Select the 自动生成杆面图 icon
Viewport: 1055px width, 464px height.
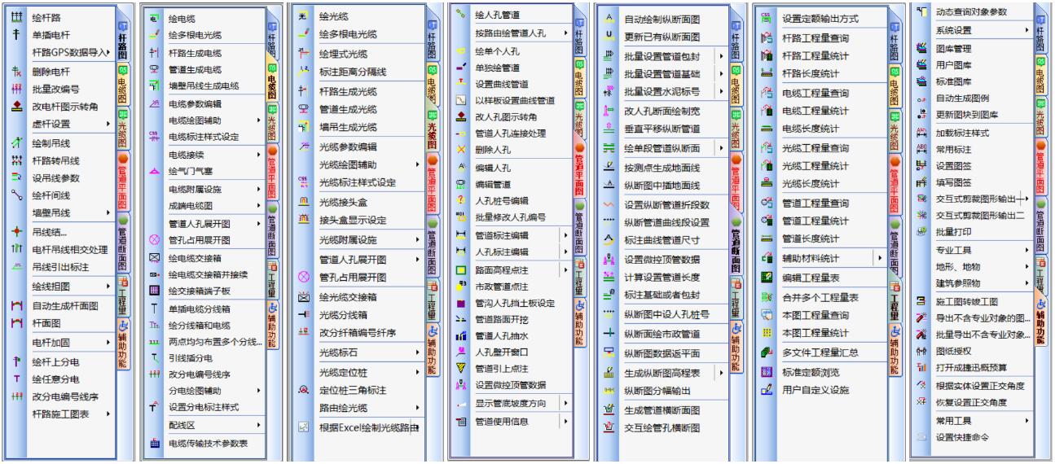coord(16,306)
